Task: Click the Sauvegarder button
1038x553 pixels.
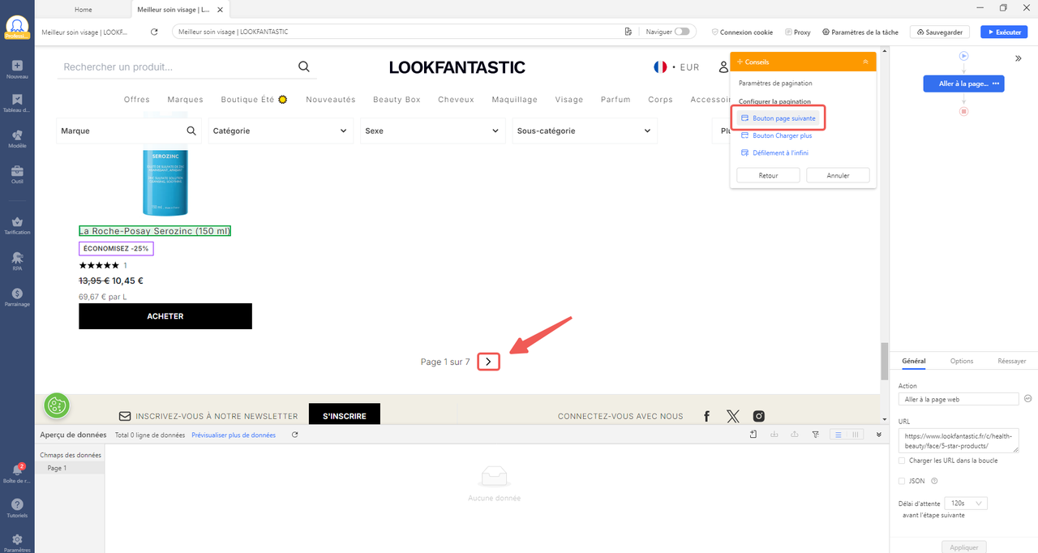Action: (940, 32)
